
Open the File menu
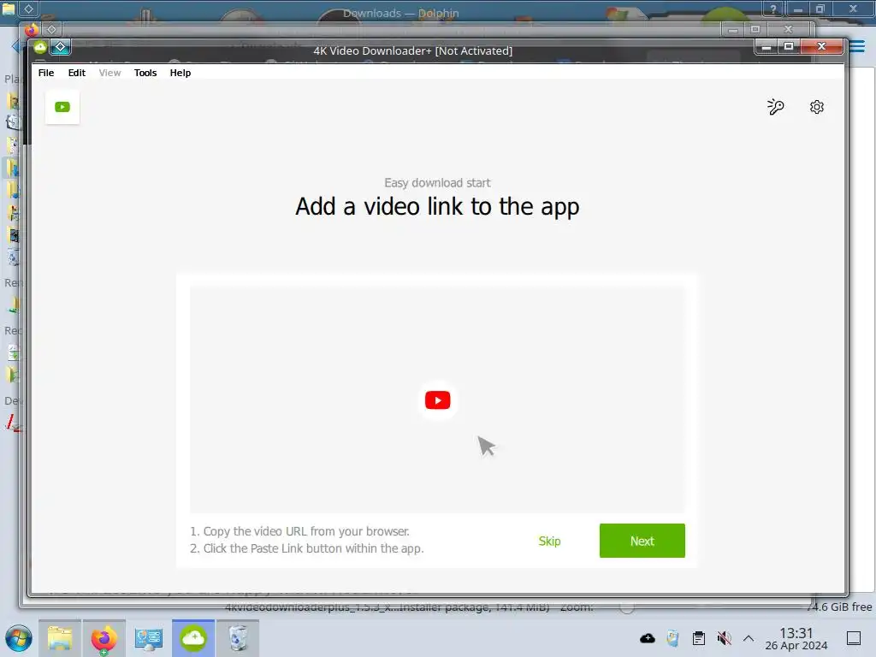point(46,73)
